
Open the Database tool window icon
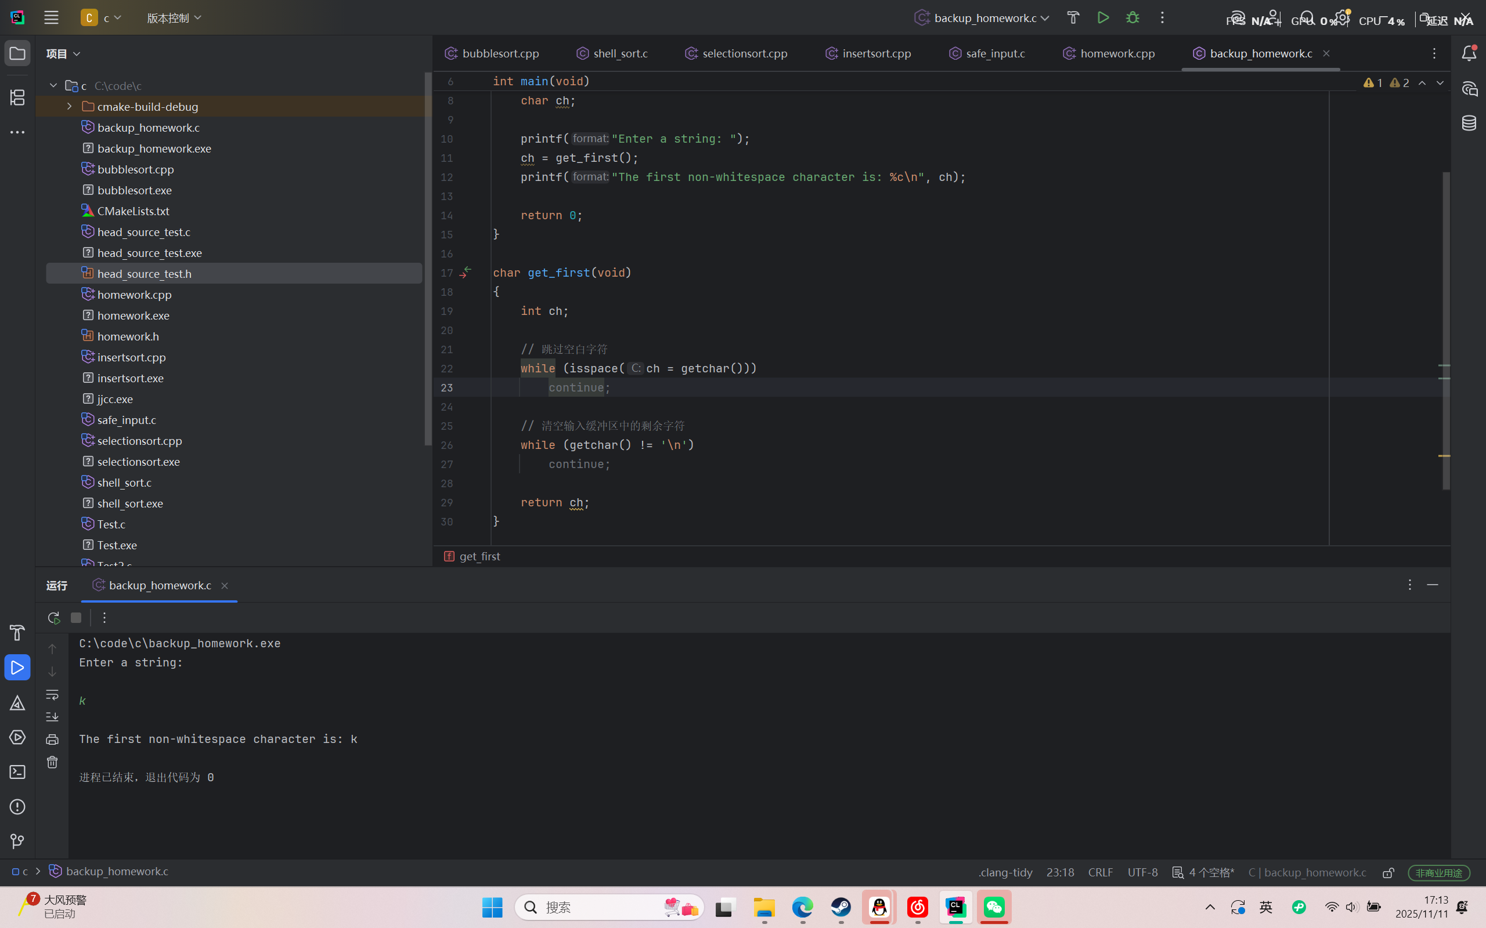click(1468, 124)
